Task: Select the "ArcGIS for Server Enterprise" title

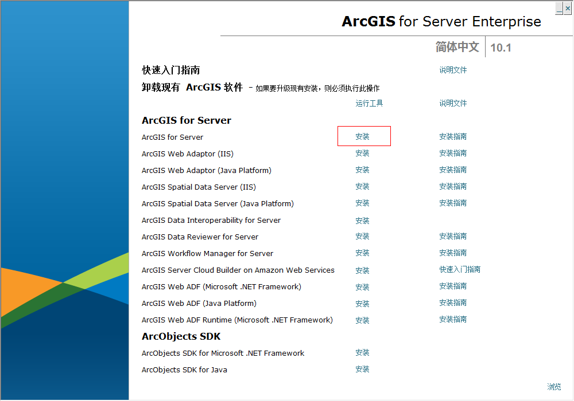Action: (x=441, y=22)
